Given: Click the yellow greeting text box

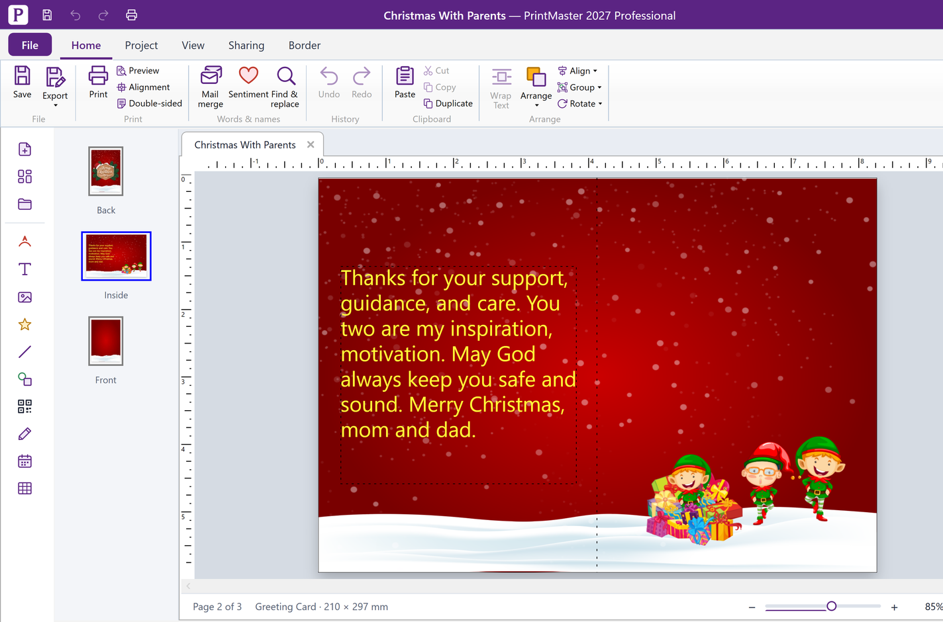Looking at the screenshot, I should point(458,375).
